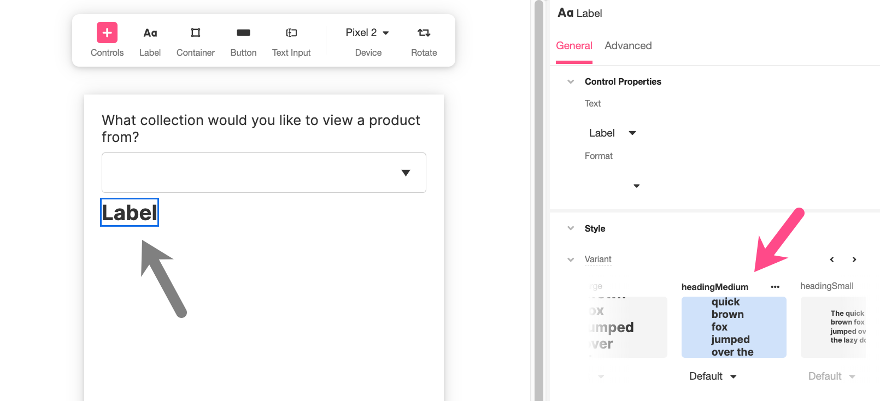Click the headingSmall variant name

point(826,286)
